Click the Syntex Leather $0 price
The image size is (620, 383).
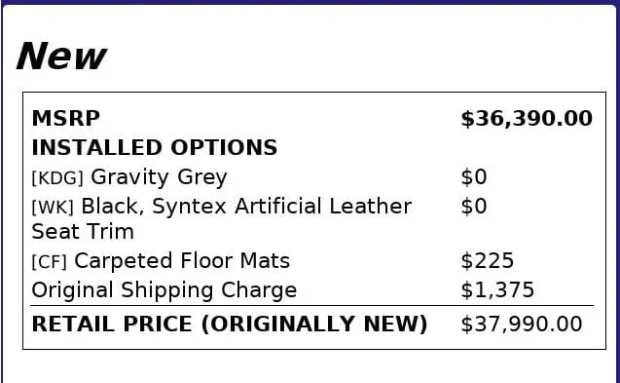(474, 207)
